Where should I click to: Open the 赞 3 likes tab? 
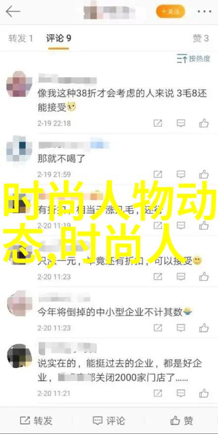[x=201, y=39]
